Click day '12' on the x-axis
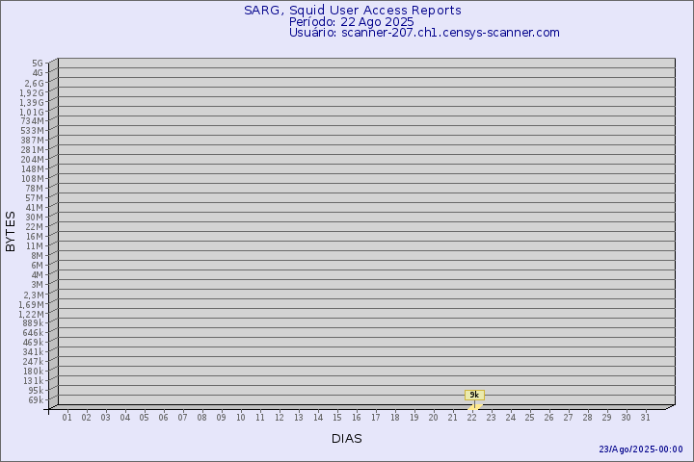694x462 pixels. [x=280, y=418]
